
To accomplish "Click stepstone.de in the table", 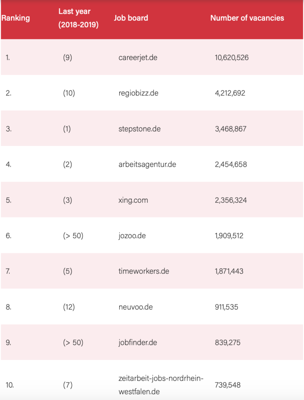I will tap(139, 129).
